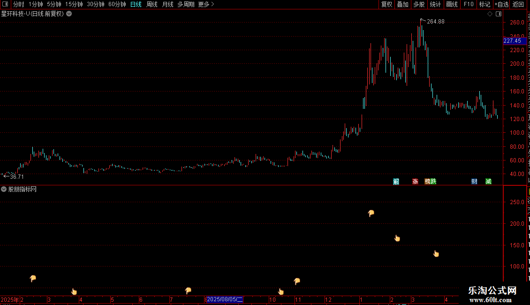Click the 264.88 high price label
530x305 pixels.
tap(436, 22)
